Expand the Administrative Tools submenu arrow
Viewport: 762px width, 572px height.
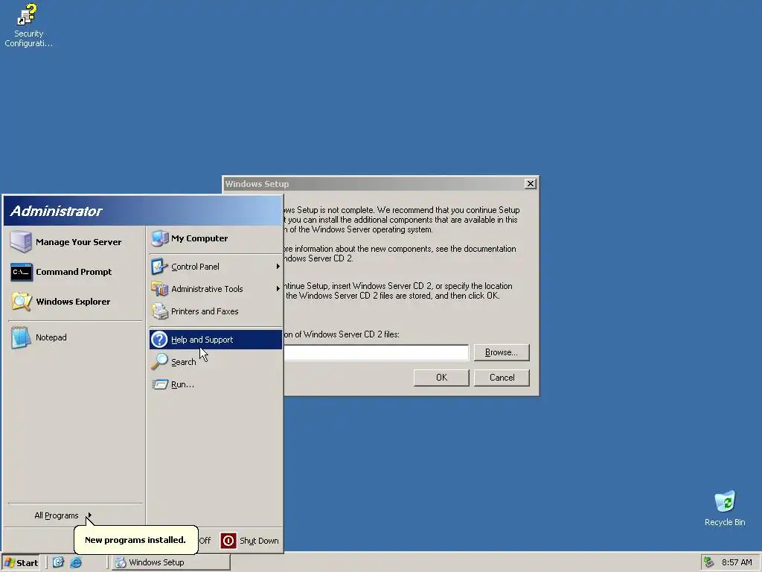[278, 289]
